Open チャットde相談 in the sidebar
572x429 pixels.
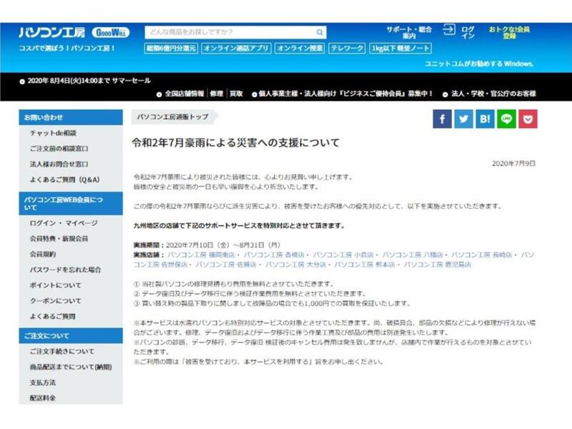click(53, 133)
